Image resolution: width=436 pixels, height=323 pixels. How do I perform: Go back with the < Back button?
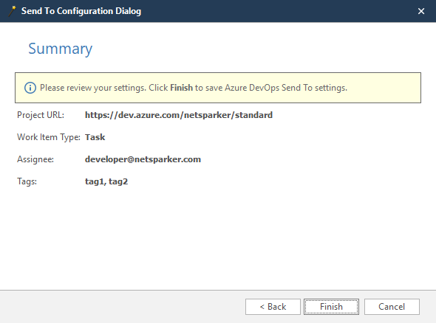tap(273, 307)
